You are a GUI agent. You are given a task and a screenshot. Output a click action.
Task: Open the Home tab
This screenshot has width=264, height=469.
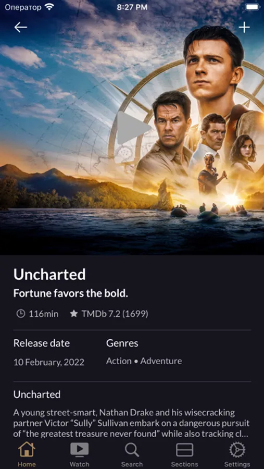(27, 454)
